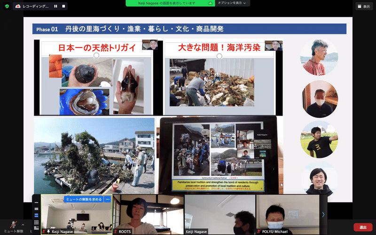Click green 'Keiji Nagase の画面を表示しています' banner
Image resolution: width=376 pixels, height=235 pixels.
(170, 3)
